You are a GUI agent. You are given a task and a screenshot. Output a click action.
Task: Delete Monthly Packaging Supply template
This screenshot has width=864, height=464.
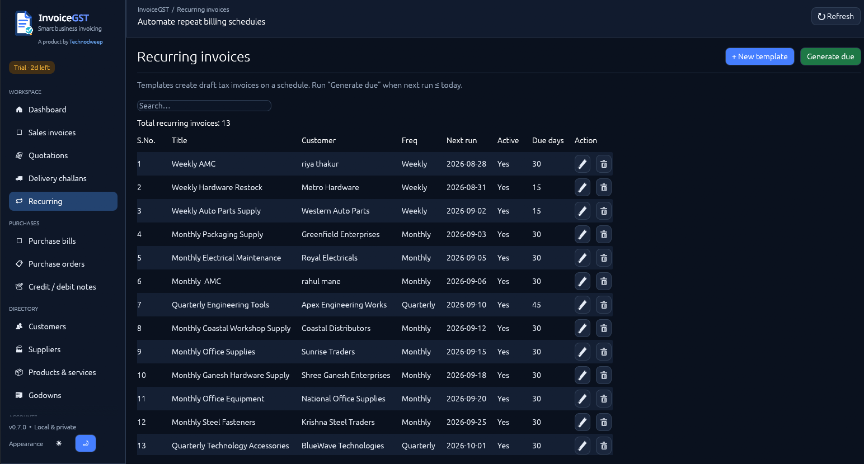604,234
